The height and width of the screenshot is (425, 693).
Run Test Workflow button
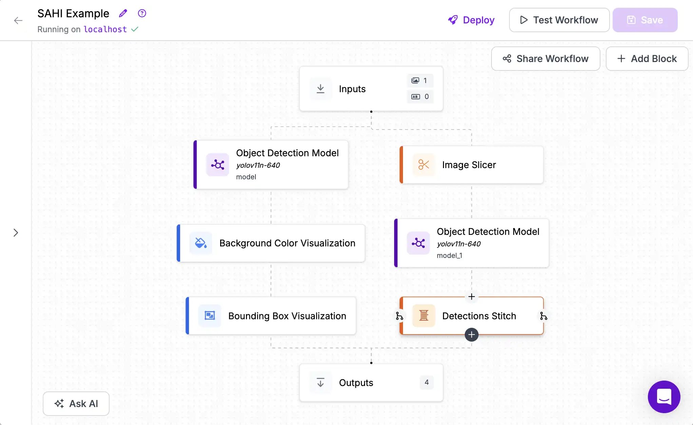pyautogui.click(x=559, y=20)
